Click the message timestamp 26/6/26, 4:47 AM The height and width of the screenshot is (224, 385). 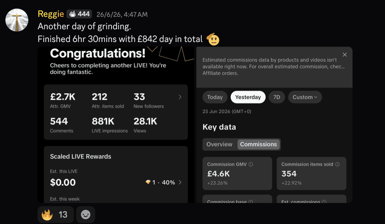pyautogui.click(x=122, y=15)
